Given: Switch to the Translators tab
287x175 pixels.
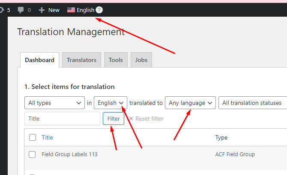Looking at the screenshot, I should [81, 60].
